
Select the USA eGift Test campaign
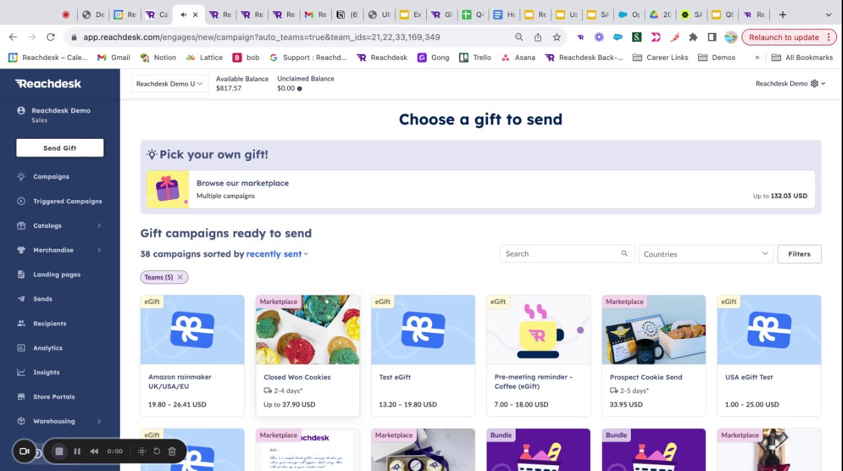pos(769,356)
